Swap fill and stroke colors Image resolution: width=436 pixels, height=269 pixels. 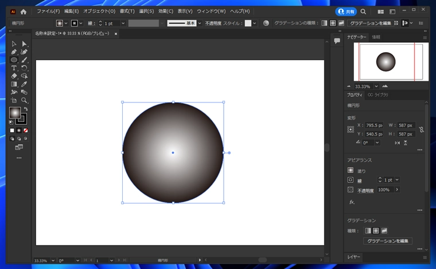[x=26, y=109]
